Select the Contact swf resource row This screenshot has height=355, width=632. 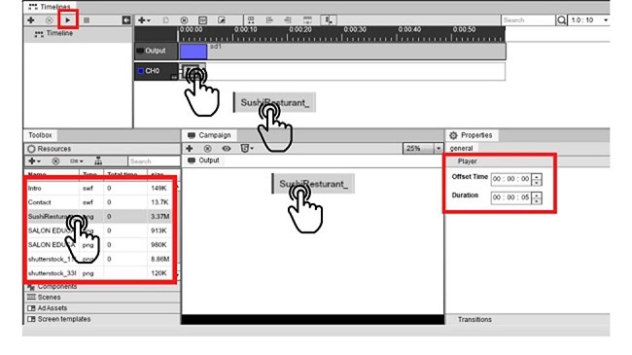[99, 202]
